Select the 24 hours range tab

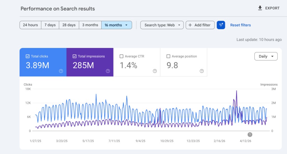[x=30, y=25]
